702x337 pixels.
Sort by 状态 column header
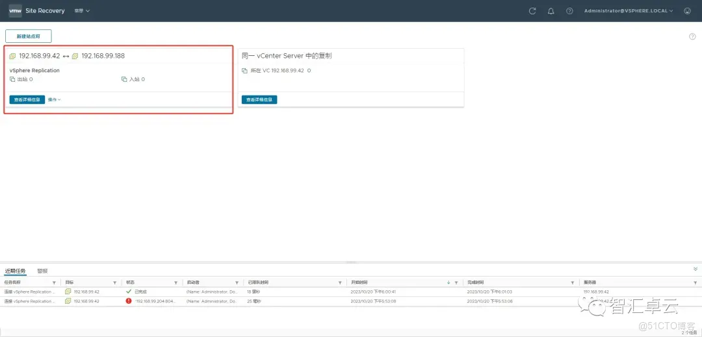coord(130,282)
